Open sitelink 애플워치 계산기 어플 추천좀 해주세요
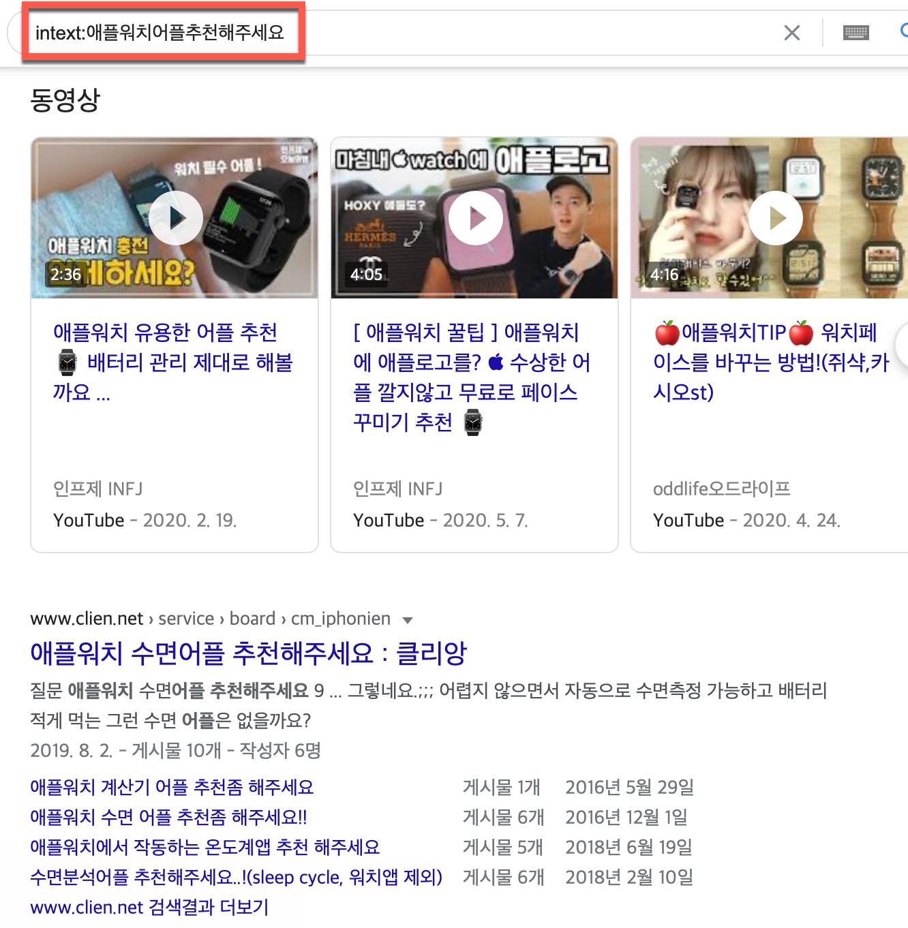Viewport: 908px width, 928px height. (172, 787)
